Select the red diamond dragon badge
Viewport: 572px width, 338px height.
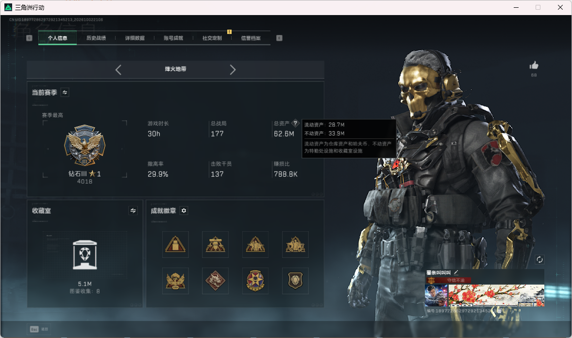click(215, 281)
